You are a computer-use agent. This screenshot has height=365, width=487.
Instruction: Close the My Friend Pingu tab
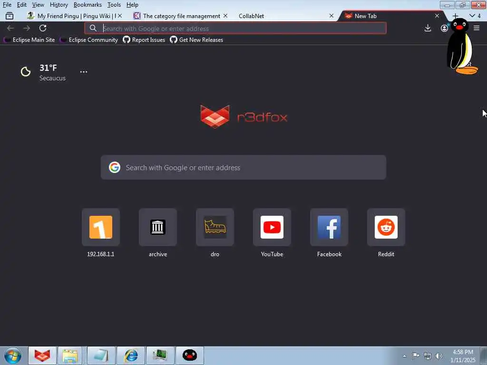(120, 16)
